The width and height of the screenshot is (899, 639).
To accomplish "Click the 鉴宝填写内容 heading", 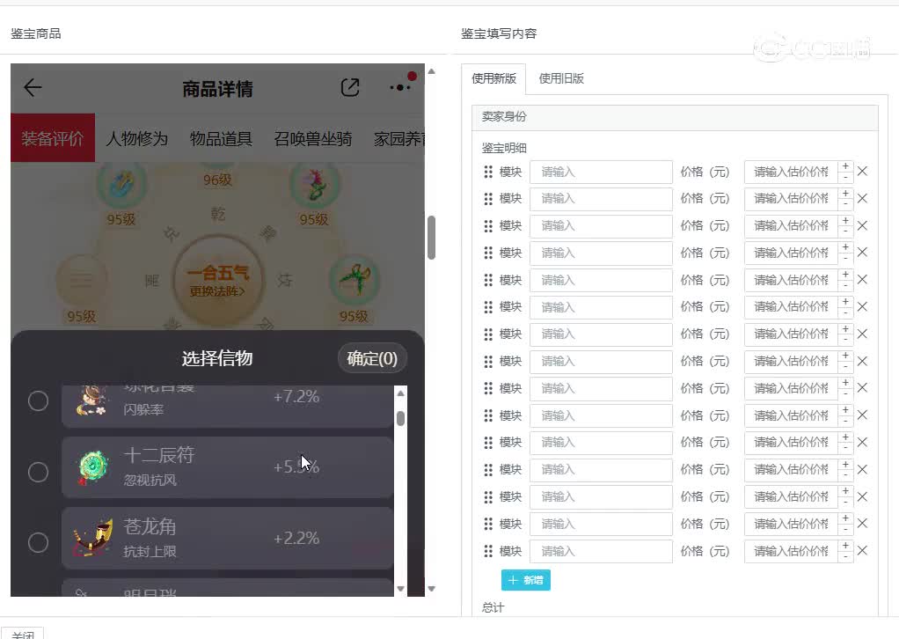I will pos(499,33).
